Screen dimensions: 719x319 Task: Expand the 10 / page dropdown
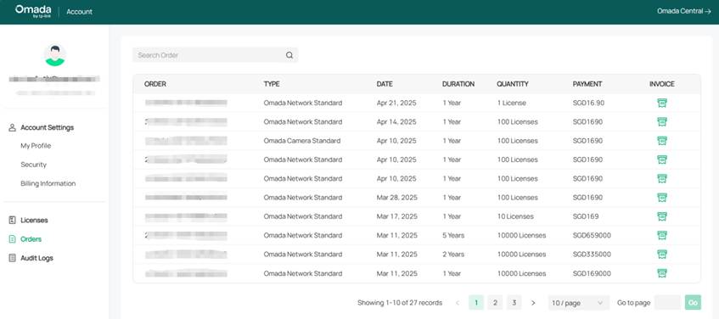click(x=579, y=303)
